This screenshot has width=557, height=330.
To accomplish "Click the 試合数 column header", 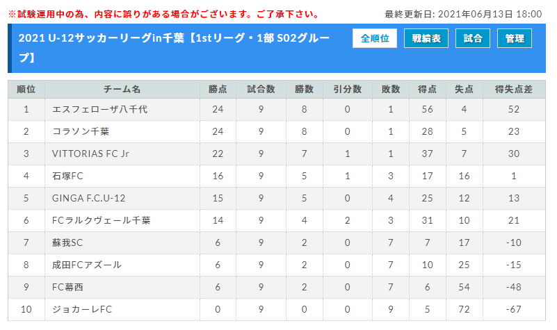I will point(261,90).
